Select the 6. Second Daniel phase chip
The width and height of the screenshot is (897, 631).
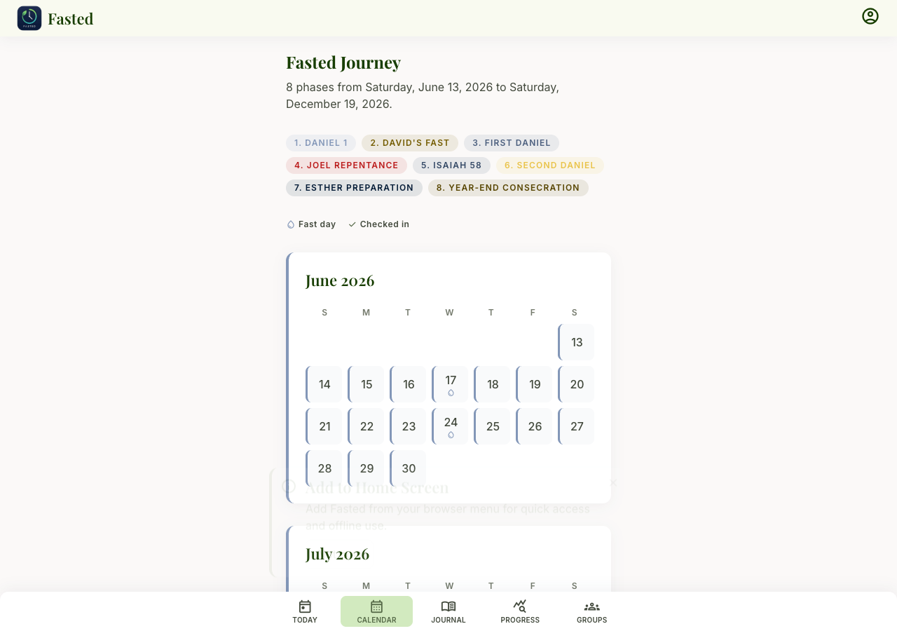coord(550,165)
